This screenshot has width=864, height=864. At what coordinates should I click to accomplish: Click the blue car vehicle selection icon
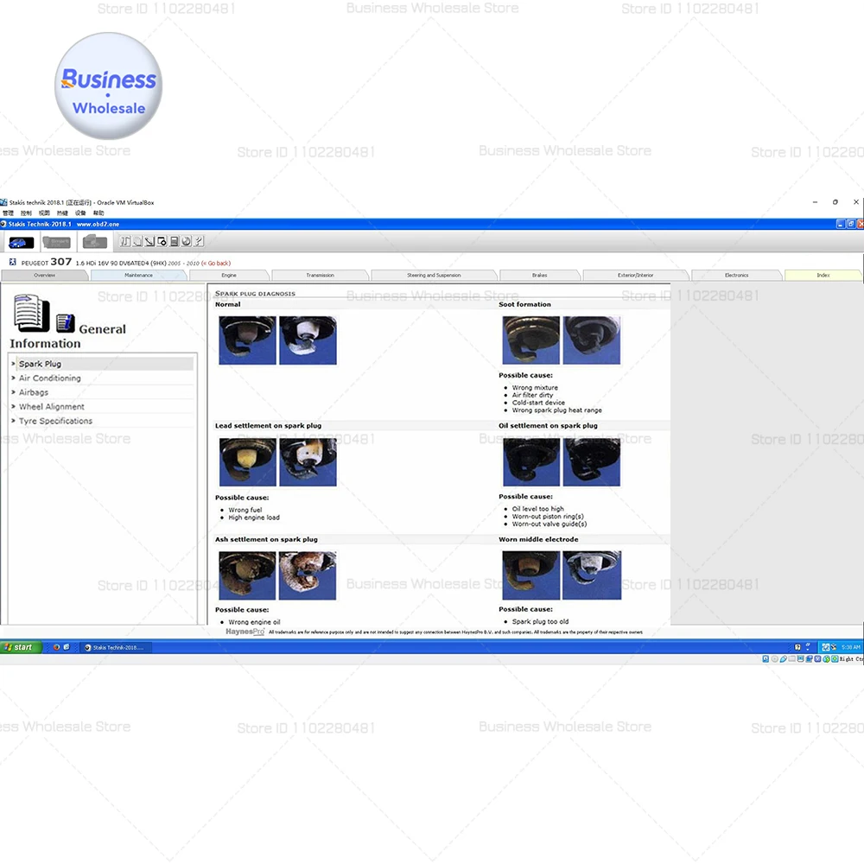[x=21, y=243]
